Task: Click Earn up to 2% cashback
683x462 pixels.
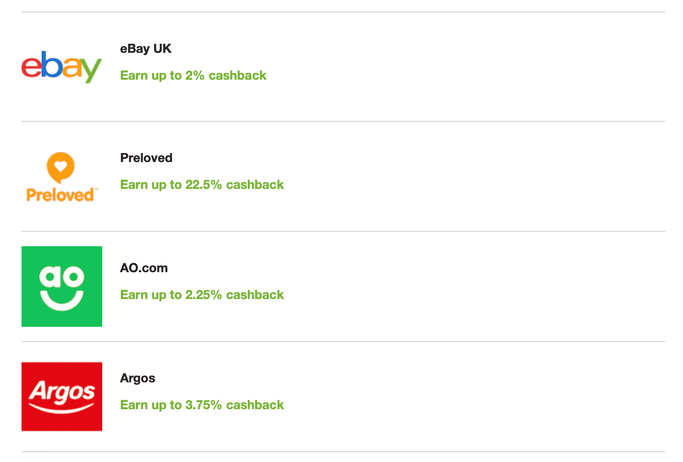Action: pos(193,75)
